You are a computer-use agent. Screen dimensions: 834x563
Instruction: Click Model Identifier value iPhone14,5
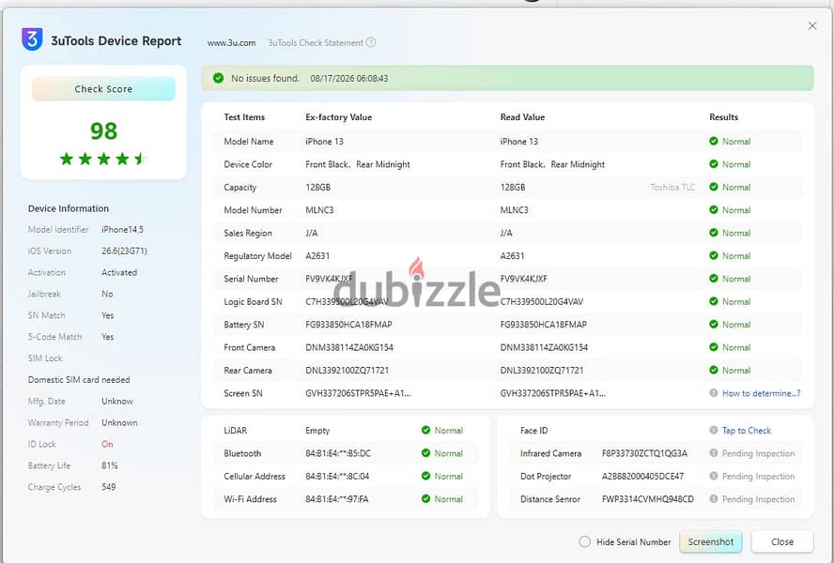[122, 229]
